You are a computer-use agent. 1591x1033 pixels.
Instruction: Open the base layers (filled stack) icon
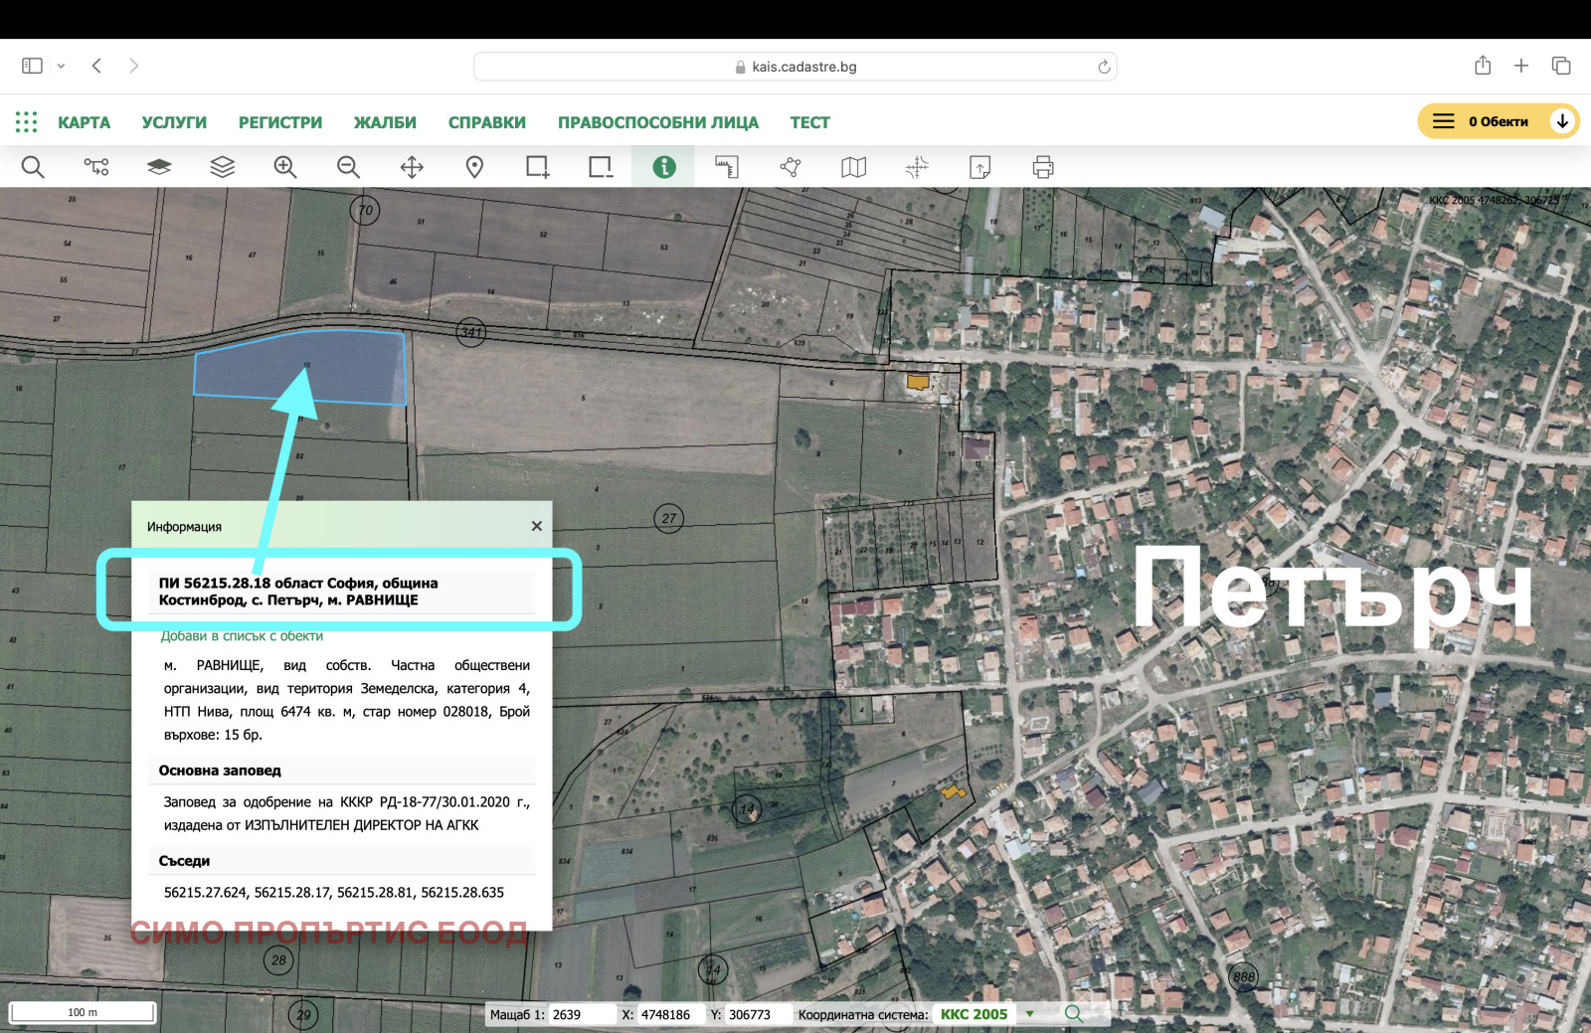159,167
